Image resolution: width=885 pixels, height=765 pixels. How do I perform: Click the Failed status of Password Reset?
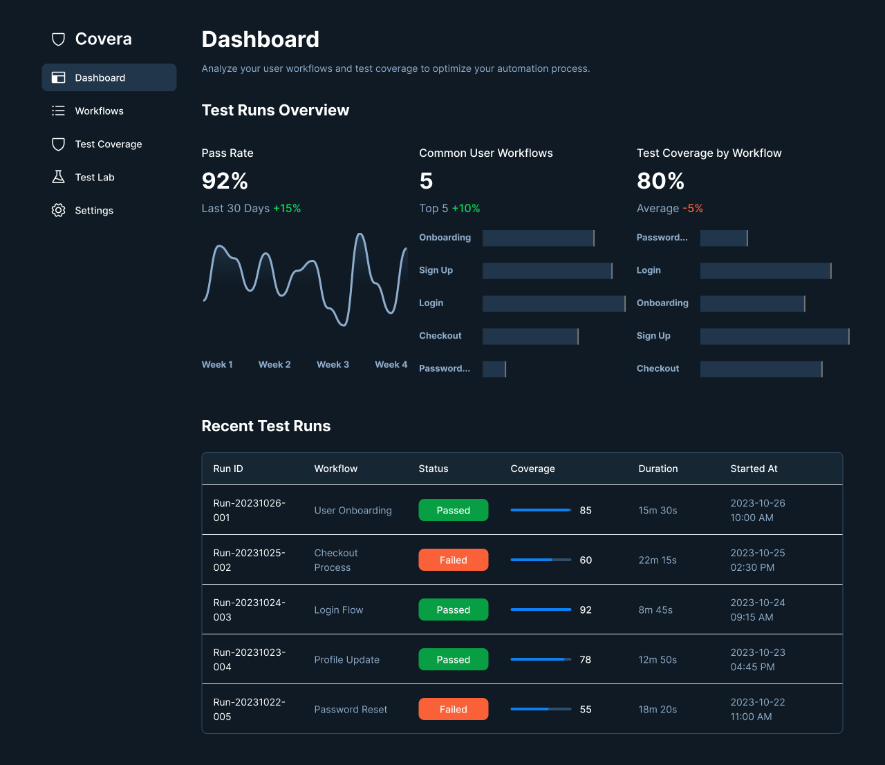click(x=453, y=710)
